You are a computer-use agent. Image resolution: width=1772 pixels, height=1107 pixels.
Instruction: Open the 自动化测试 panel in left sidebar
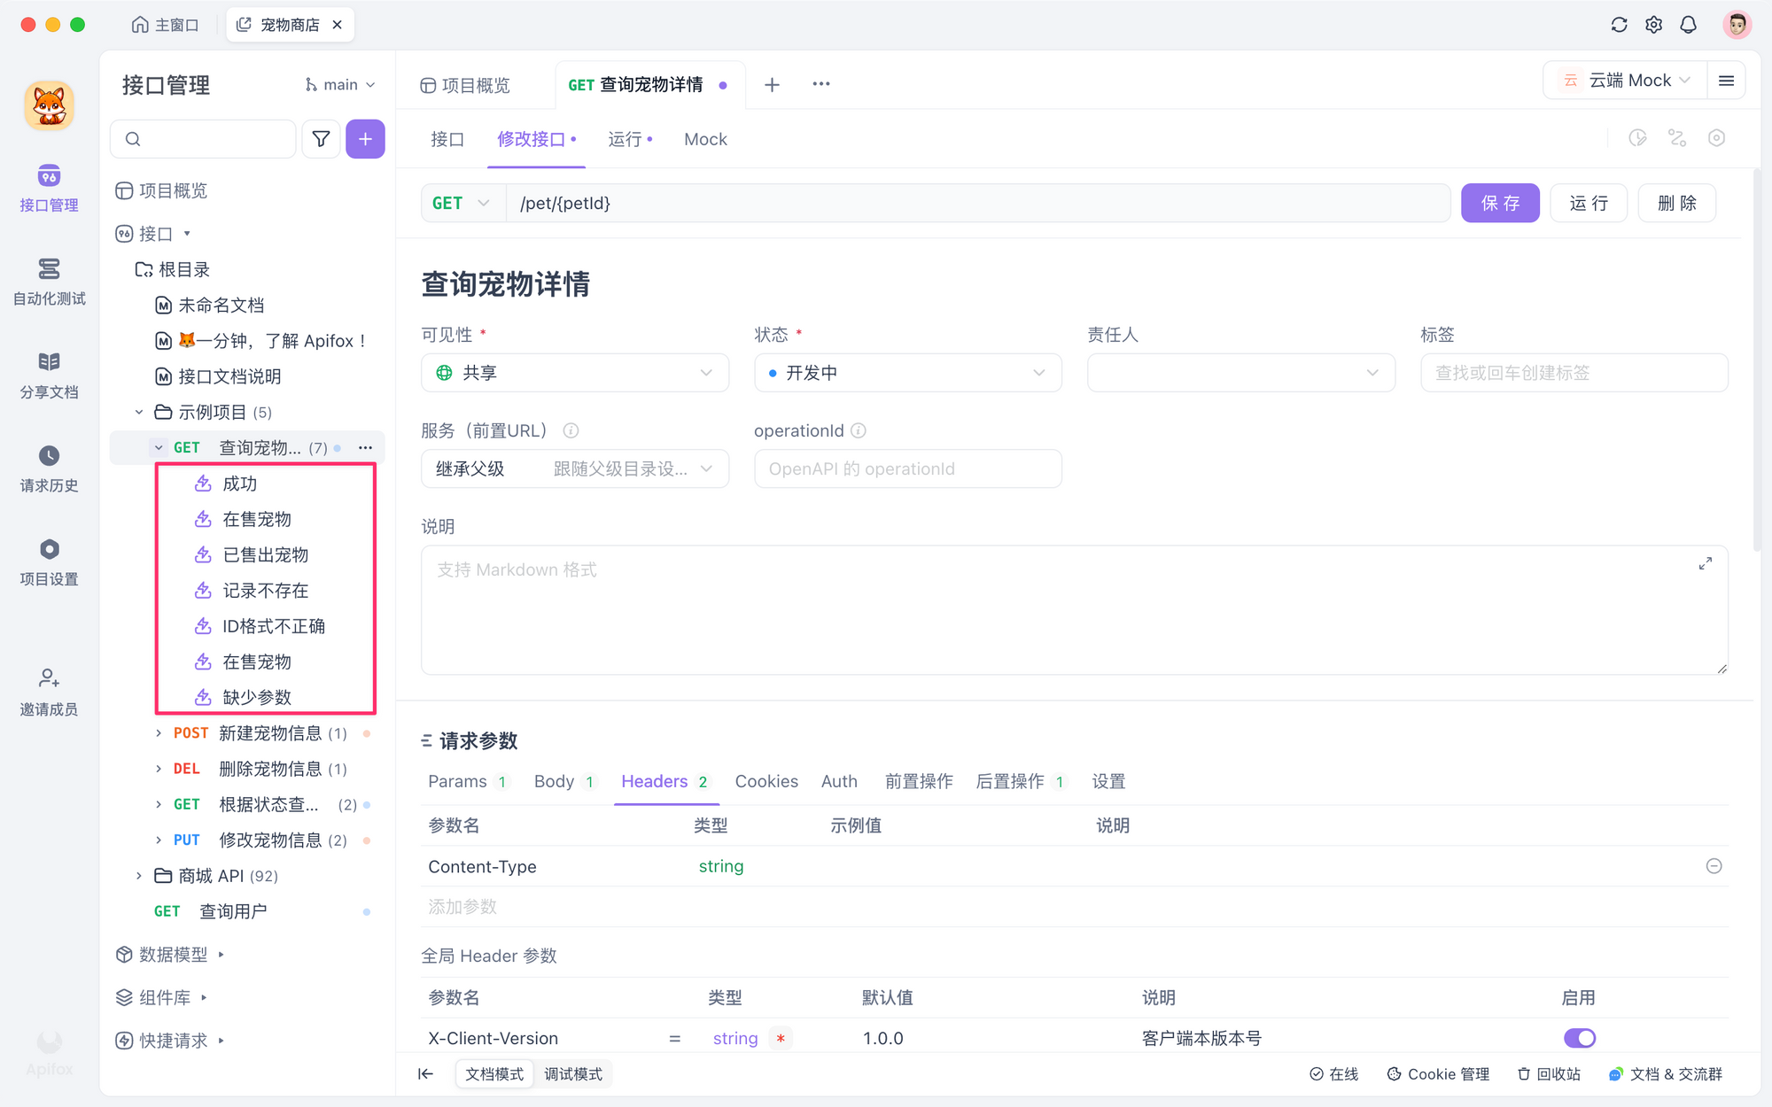tap(49, 282)
